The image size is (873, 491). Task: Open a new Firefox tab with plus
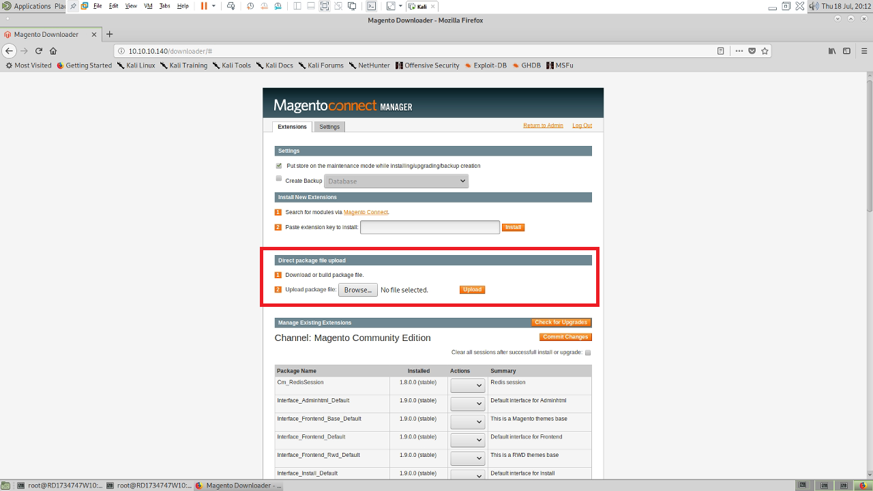click(x=109, y=34)
